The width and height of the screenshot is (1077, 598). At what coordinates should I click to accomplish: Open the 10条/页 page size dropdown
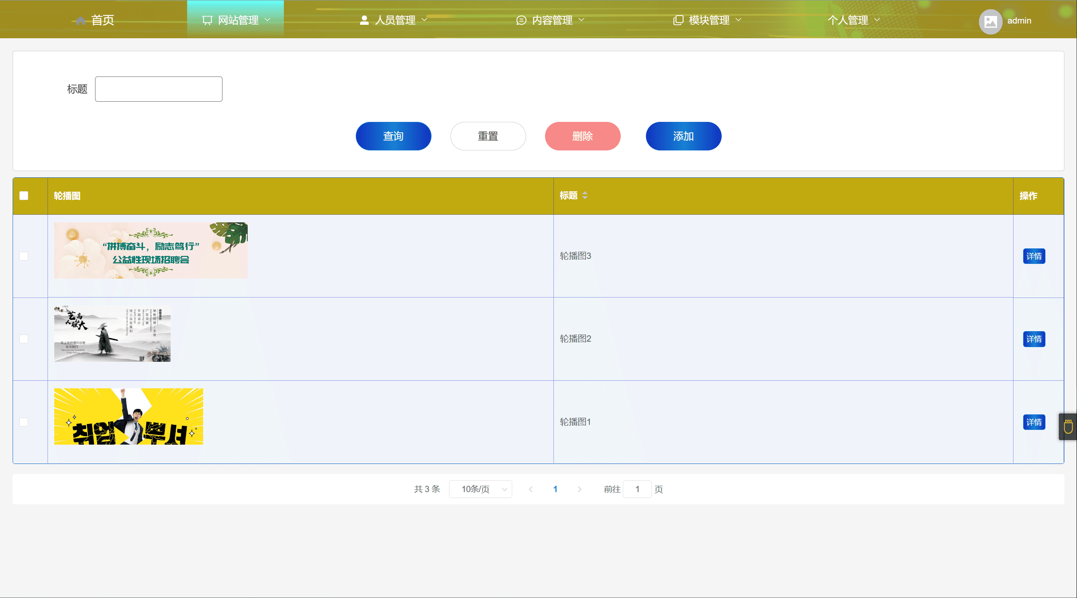tap(480, 489)
